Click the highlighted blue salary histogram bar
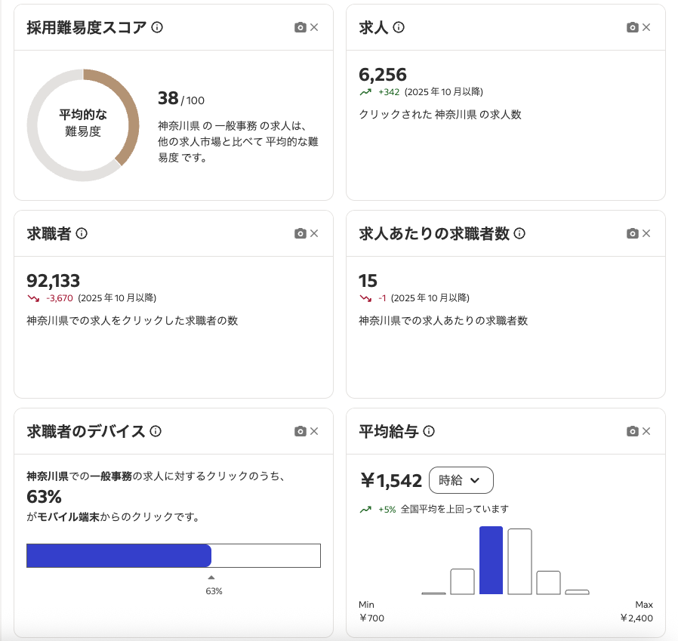Screen dimensions: 678x641 491,560
